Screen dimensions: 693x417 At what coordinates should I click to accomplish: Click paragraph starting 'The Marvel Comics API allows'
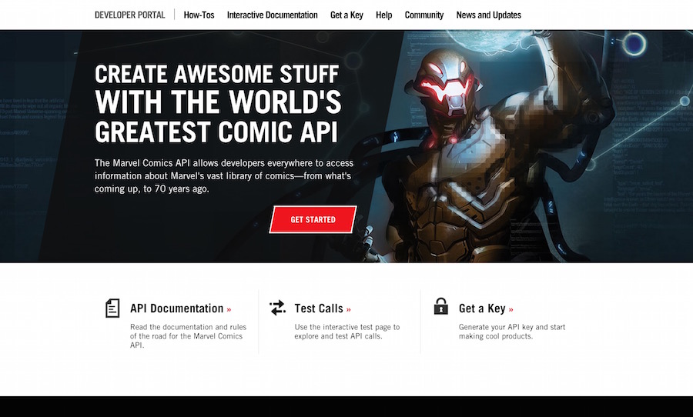224,176
